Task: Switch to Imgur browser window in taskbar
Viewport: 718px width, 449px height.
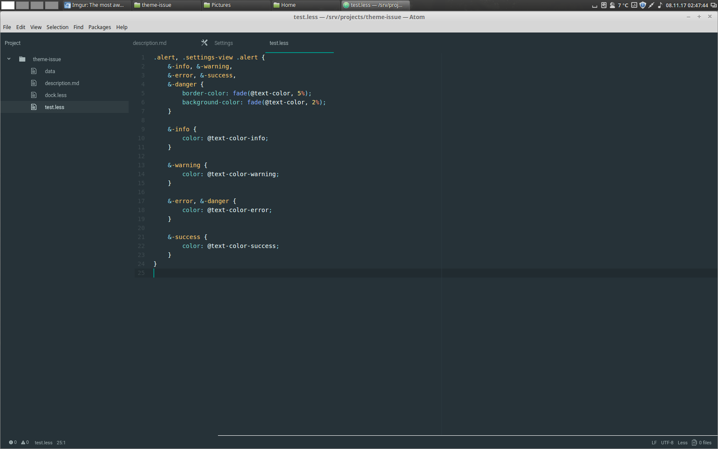Action: point(96,5)
